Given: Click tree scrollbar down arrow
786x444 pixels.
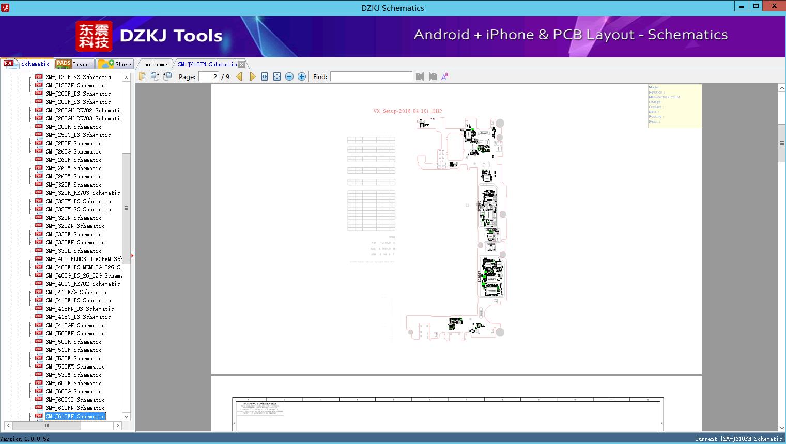Looking at the screenshot, I should point(126,417).
